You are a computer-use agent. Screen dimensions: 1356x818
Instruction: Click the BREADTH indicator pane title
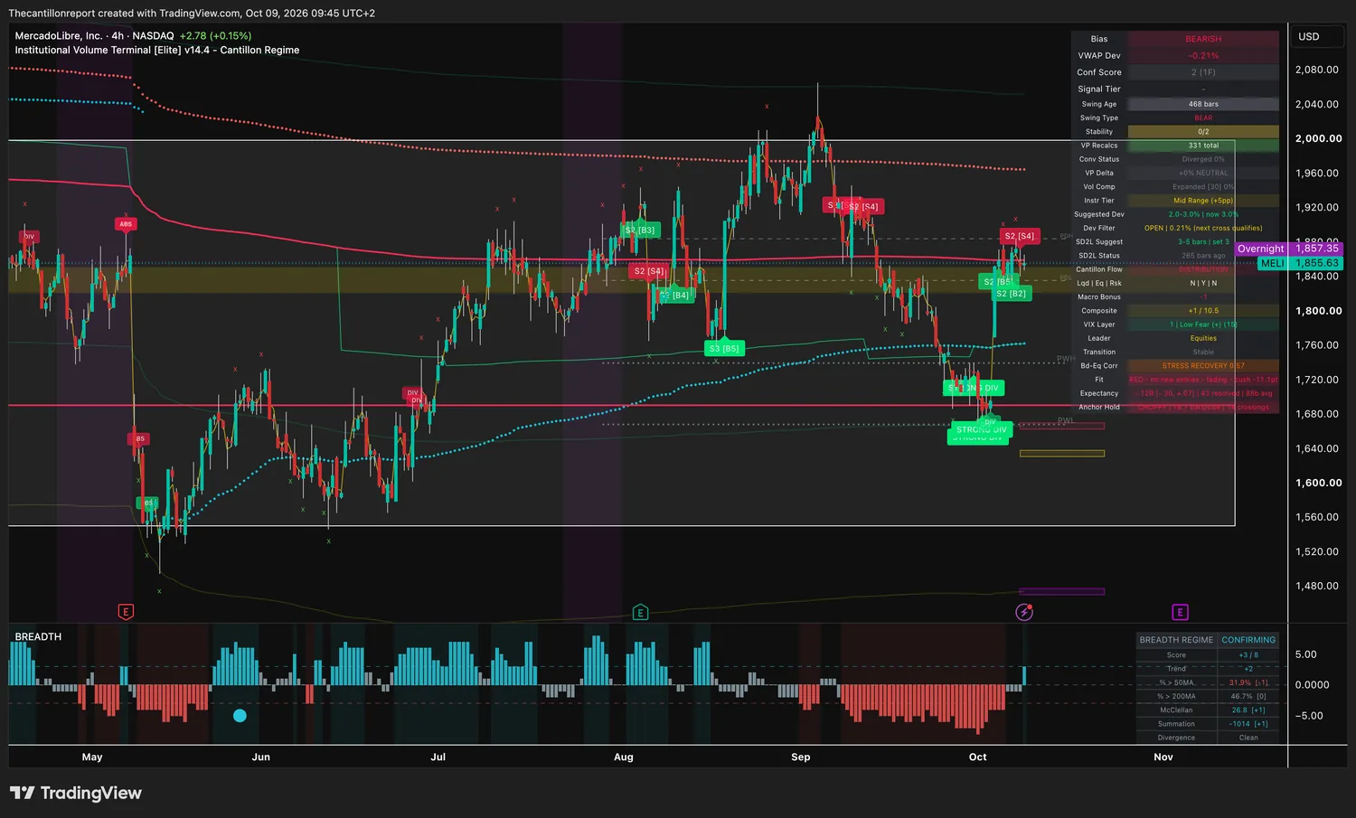coord(38,636)
